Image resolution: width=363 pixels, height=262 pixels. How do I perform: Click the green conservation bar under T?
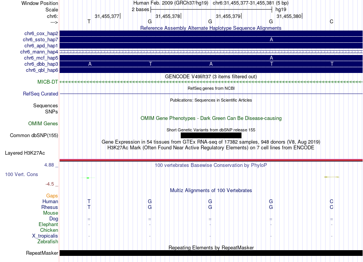[x=88, y=178]
